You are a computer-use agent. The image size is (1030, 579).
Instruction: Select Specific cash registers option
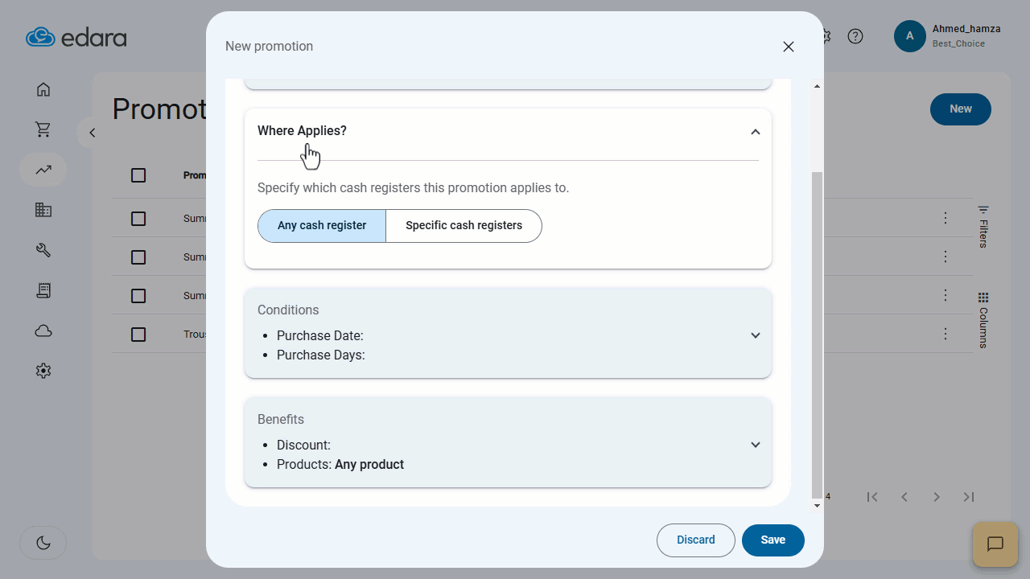464,226
